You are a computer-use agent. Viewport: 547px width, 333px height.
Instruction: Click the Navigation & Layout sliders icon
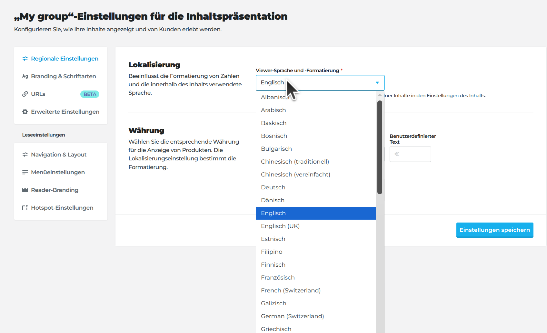[25, 155]
